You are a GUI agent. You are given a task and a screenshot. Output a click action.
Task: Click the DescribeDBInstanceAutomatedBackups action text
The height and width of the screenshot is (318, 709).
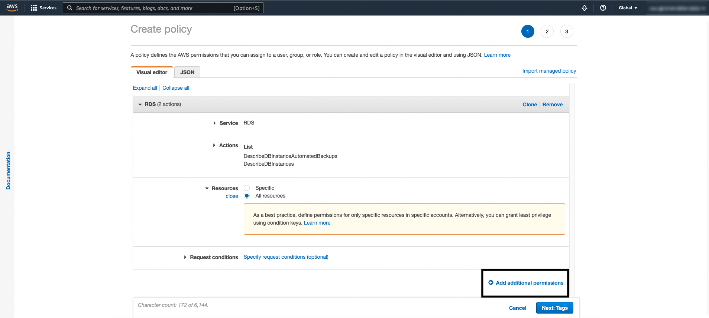point(291,156)
